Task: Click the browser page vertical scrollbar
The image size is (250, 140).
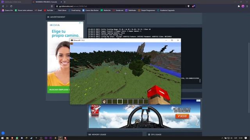Action: (249, 78)
